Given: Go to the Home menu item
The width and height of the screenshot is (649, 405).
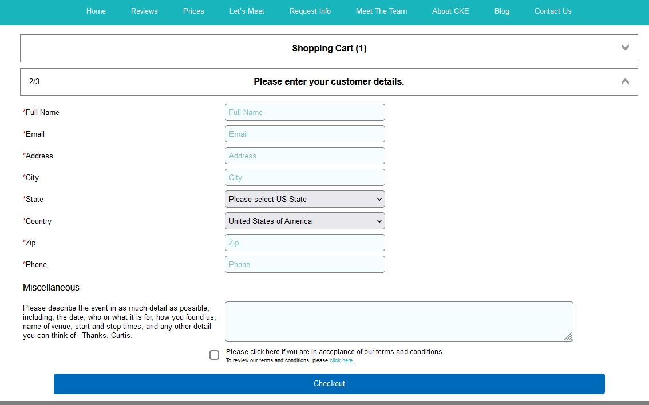Looking at the screenshot, I should pos(96,11).
